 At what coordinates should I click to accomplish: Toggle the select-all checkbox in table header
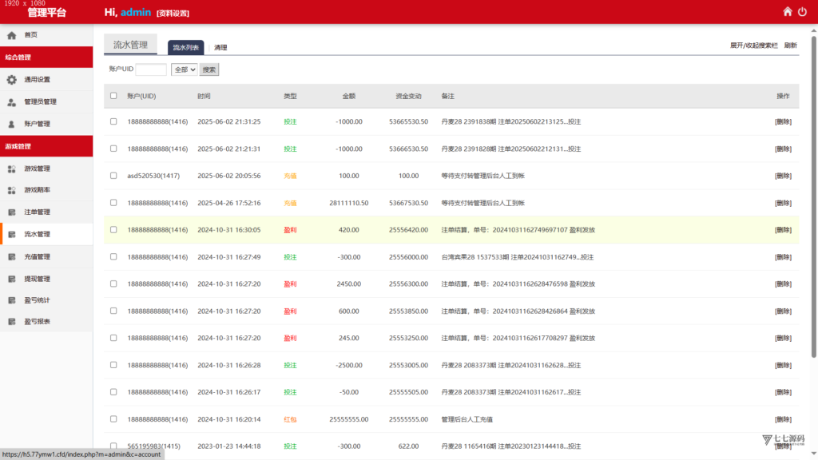tap(113, 96)
